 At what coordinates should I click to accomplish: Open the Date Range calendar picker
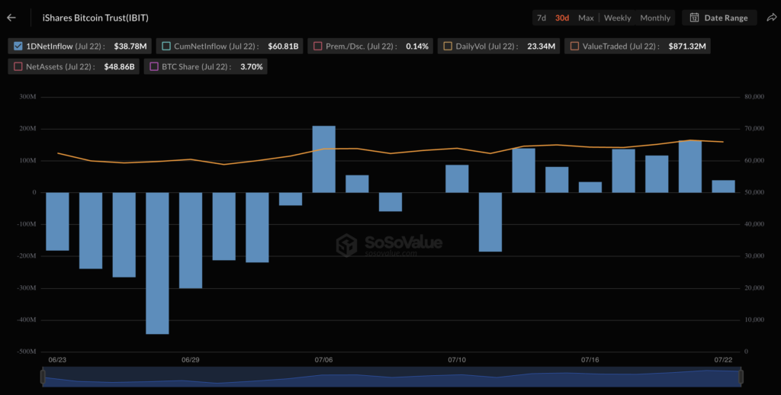click(x=719, y=18)
